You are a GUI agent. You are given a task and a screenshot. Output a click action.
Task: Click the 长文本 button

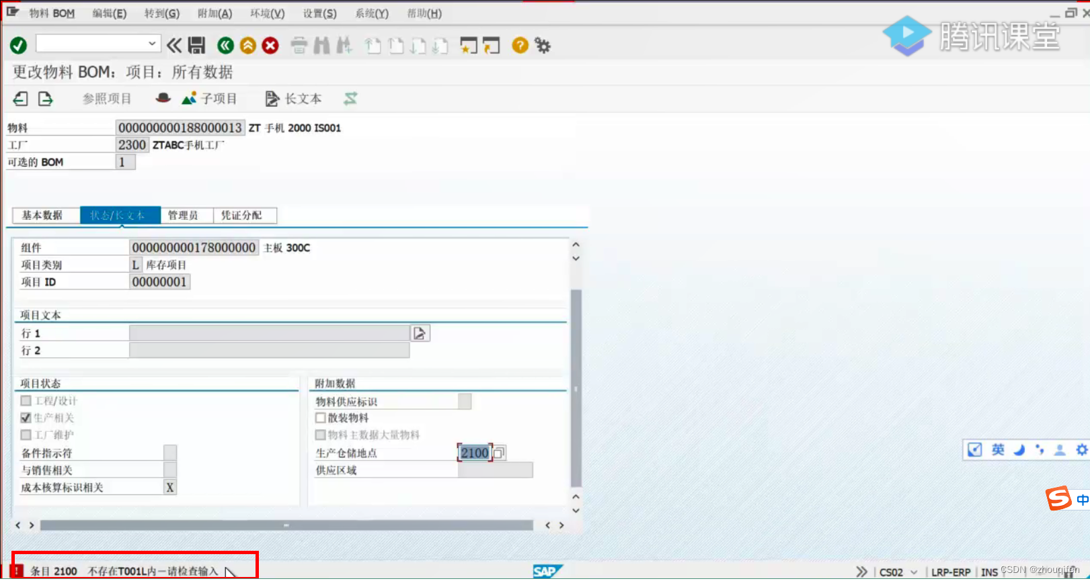[293, 99]
